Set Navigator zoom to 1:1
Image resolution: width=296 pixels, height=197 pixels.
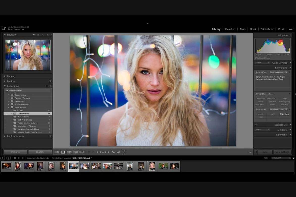43,35
